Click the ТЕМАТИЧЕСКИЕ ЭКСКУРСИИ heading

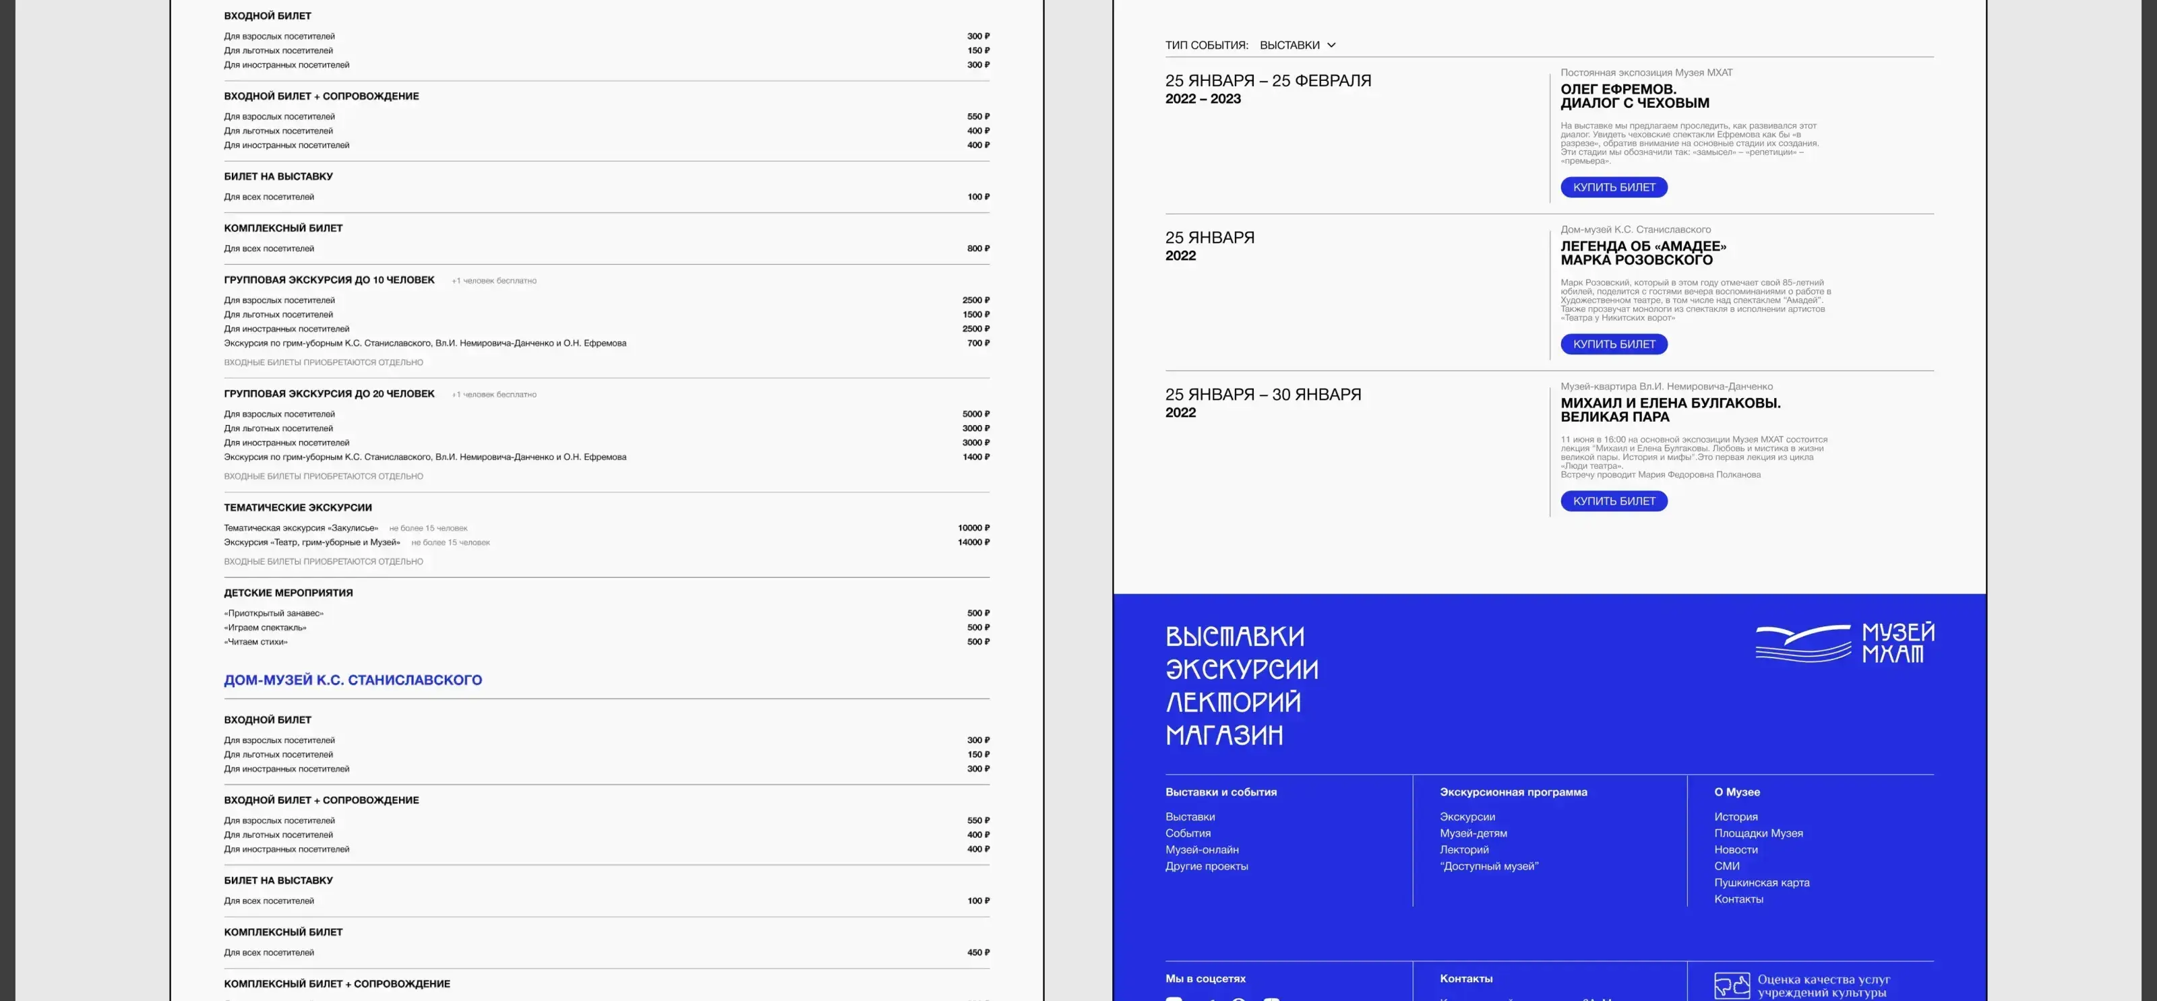point(297,508)
